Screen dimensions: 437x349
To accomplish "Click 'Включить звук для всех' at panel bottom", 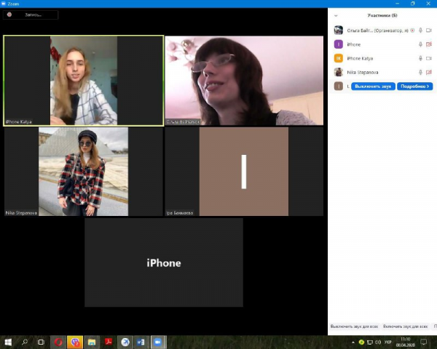I will coord(406,326).
